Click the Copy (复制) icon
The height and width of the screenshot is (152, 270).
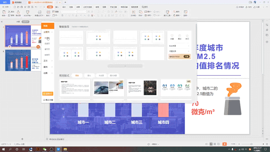click(9, 15)
